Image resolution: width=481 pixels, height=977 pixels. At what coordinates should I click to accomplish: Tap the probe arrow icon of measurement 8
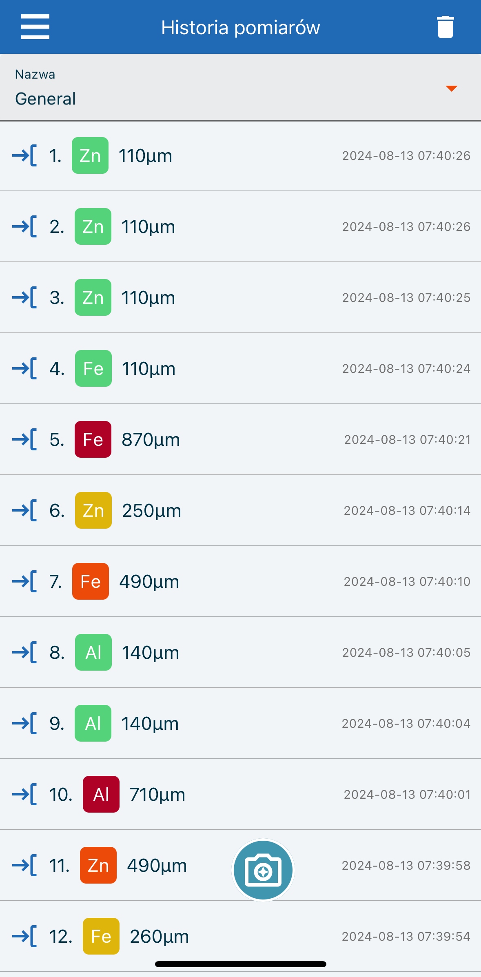(x=24, y=652)
